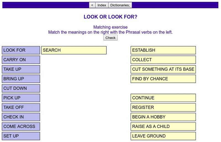221x142 pixels.
Task: Open the Dictionaries link
Action: point(120,5)
